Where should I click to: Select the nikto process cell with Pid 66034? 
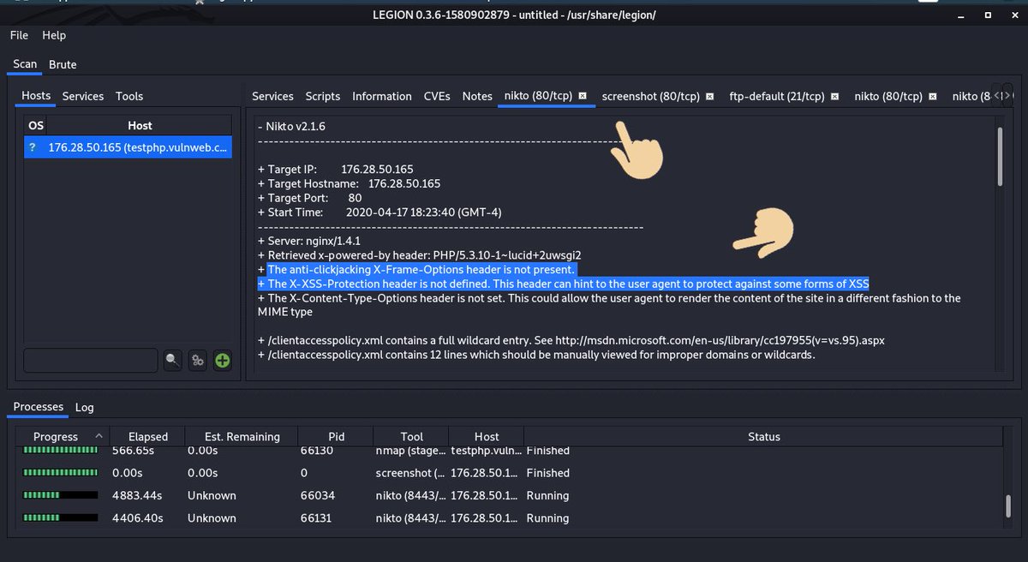(x=319, y=495)
